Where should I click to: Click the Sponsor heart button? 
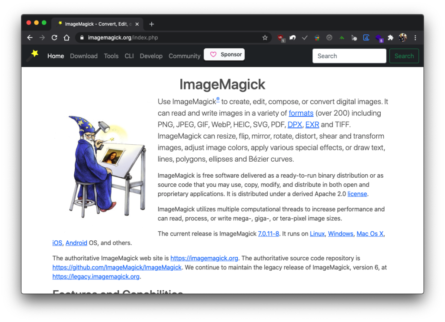[224, 54]
